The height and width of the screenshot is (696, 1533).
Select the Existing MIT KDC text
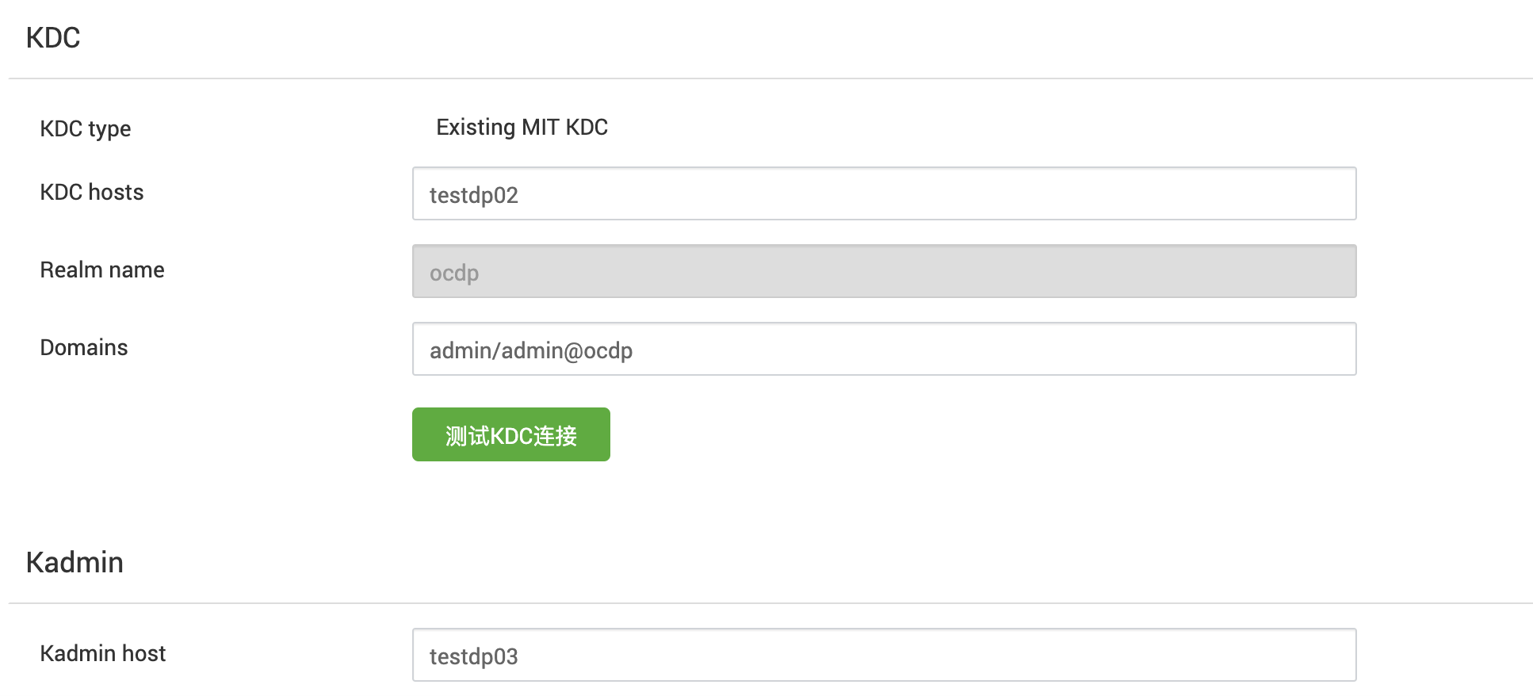pyautogui.click(x=522, y=127)
